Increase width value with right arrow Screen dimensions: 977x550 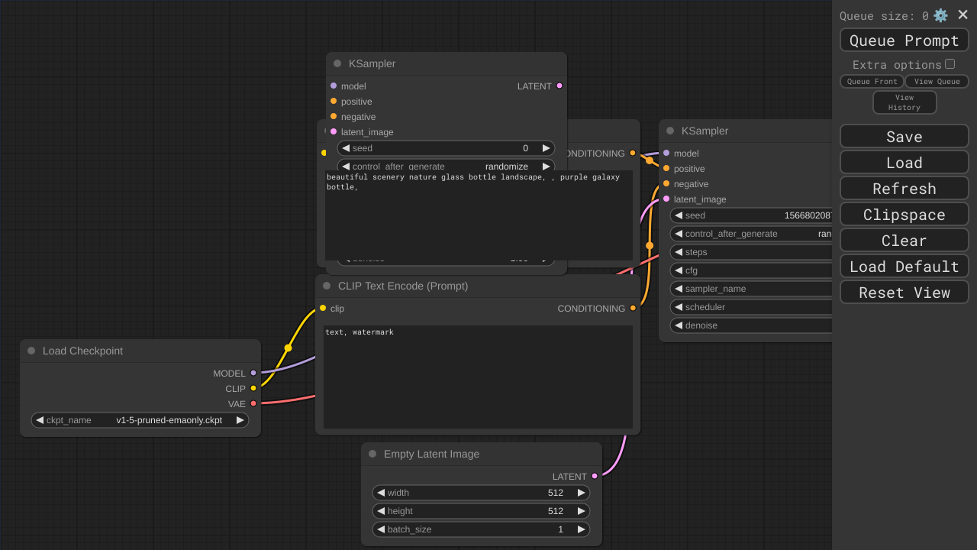(581, 493)
